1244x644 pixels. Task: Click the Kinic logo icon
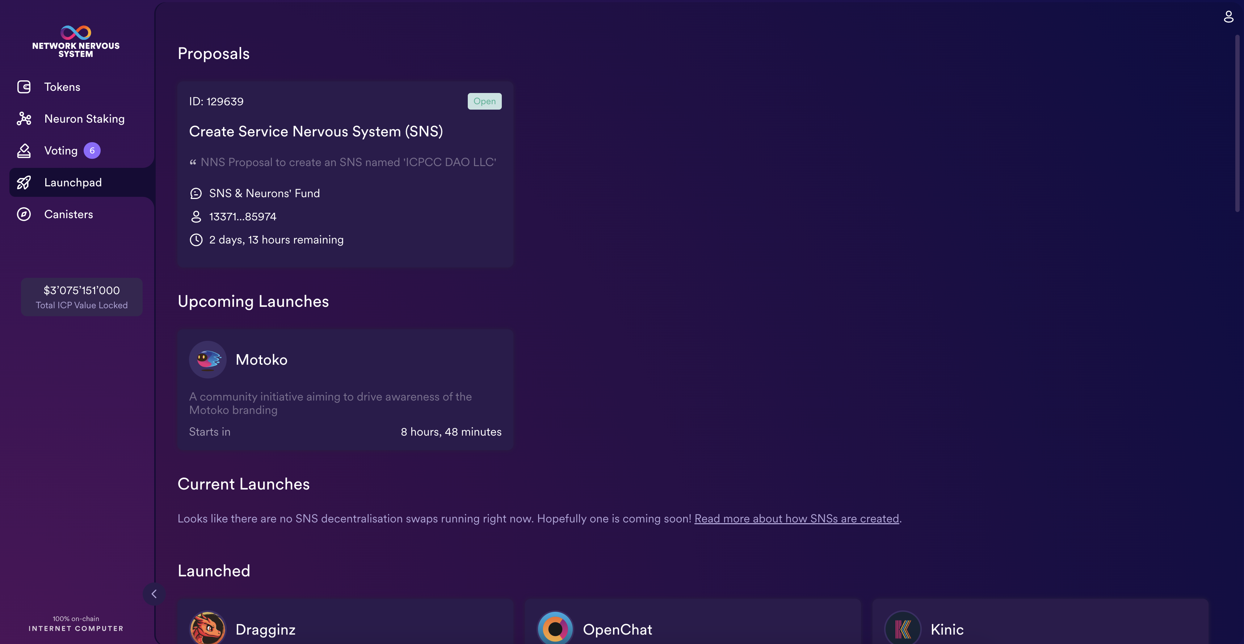(x=902, y=628)
